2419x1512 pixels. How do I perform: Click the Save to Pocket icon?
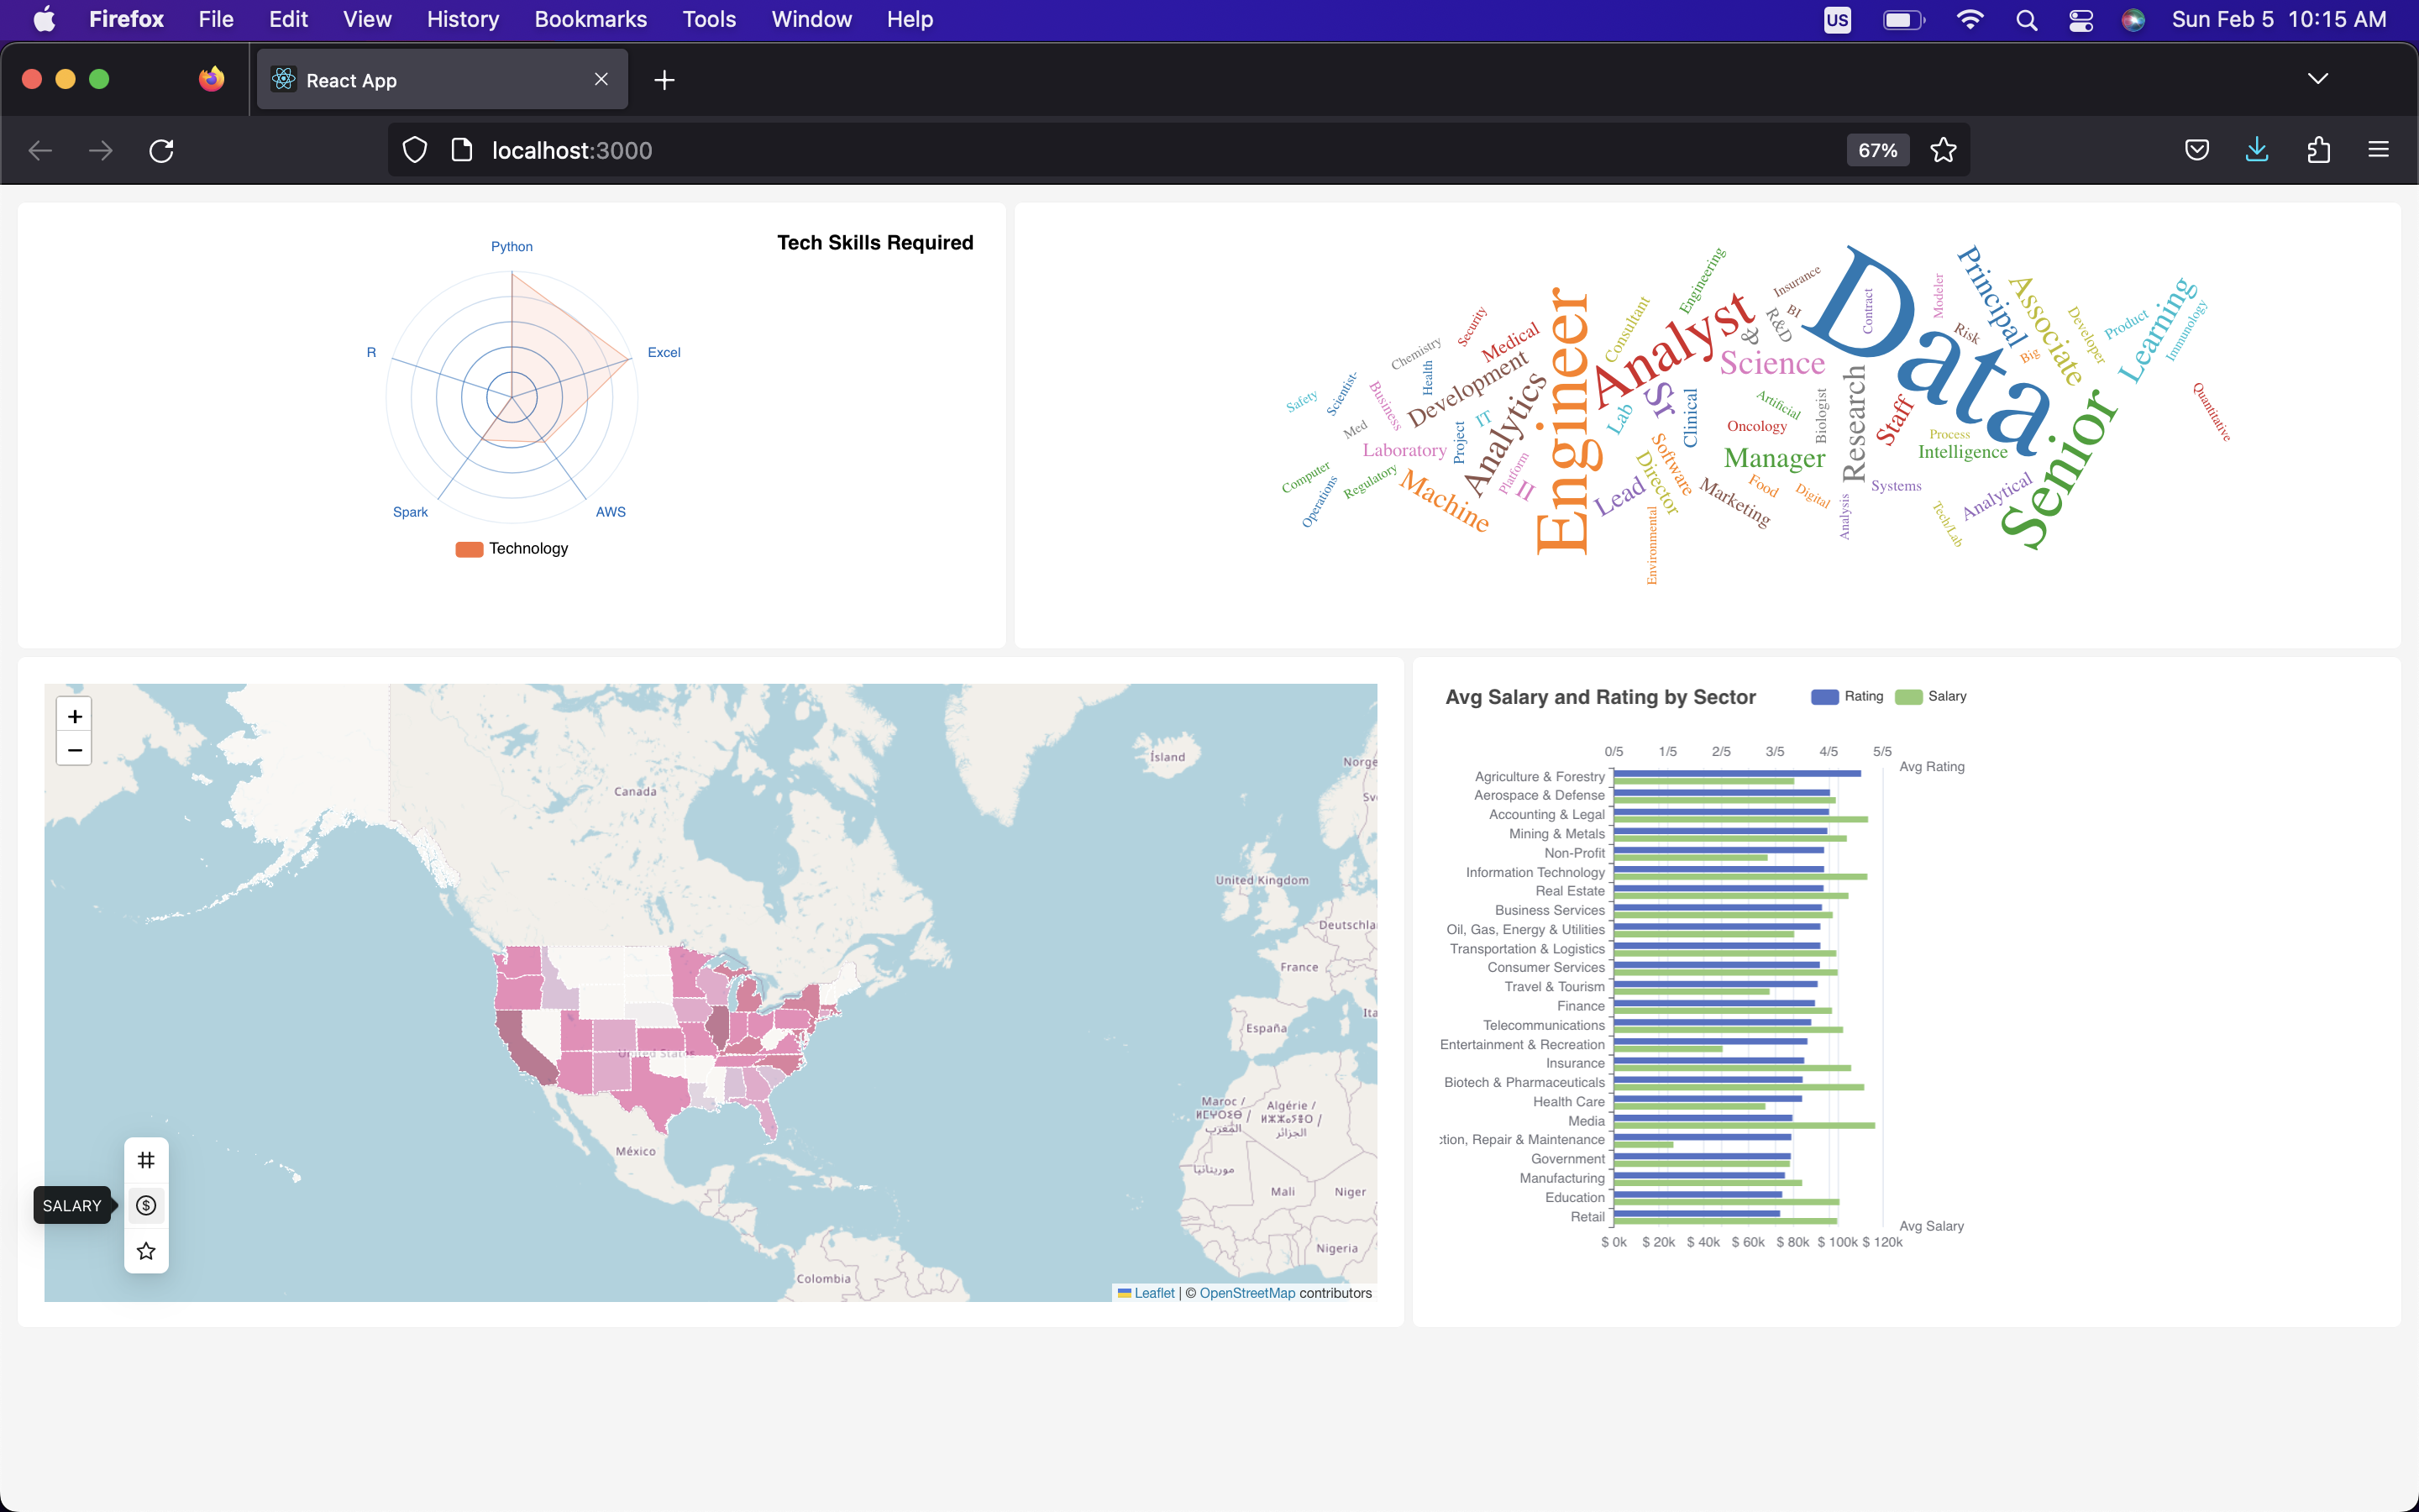pos(2196,150)
